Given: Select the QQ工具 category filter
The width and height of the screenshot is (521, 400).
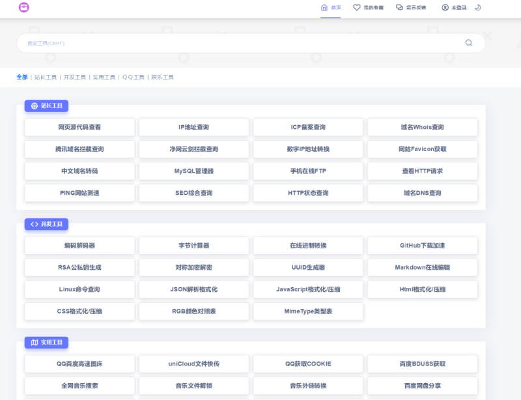Looking at the screenshot, I should tap(134, 77).
